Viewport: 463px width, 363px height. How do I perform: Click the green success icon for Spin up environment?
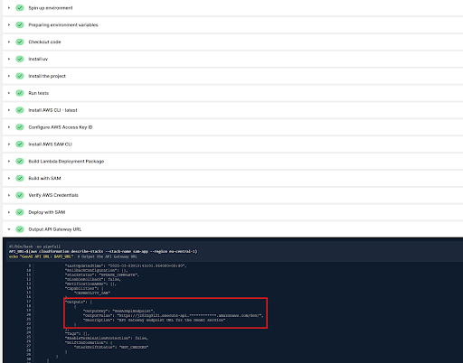(20, 8)
